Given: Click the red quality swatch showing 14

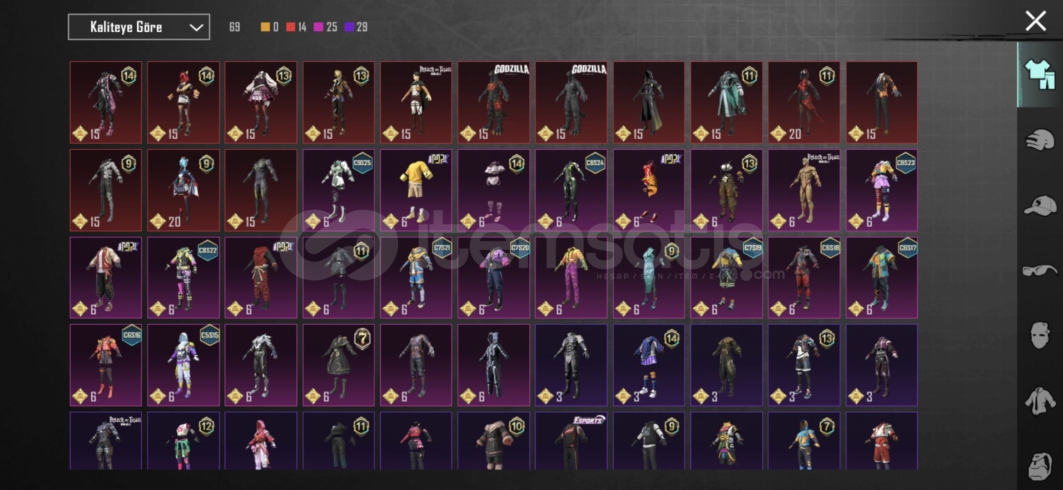Looking at the screenshot, I should 290,27.
